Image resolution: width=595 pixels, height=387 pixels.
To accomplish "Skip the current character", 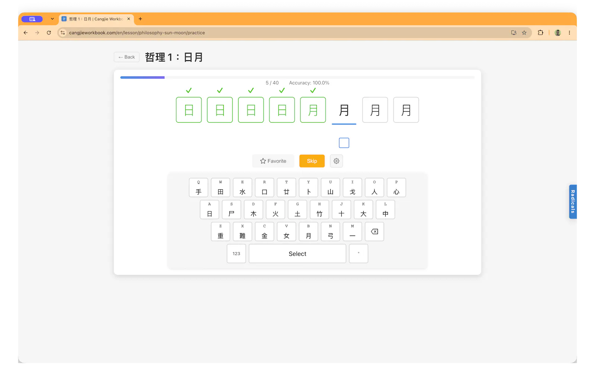I will coord(312,161).
